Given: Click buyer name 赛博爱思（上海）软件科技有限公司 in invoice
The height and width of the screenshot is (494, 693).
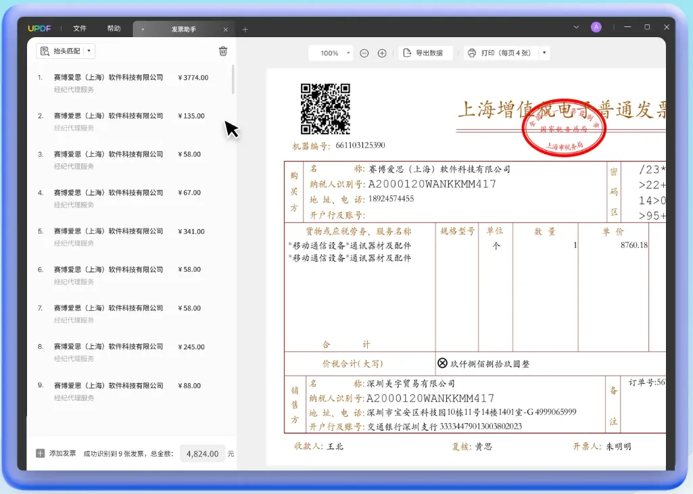Looking at the screenshot, I should point(439,169).
